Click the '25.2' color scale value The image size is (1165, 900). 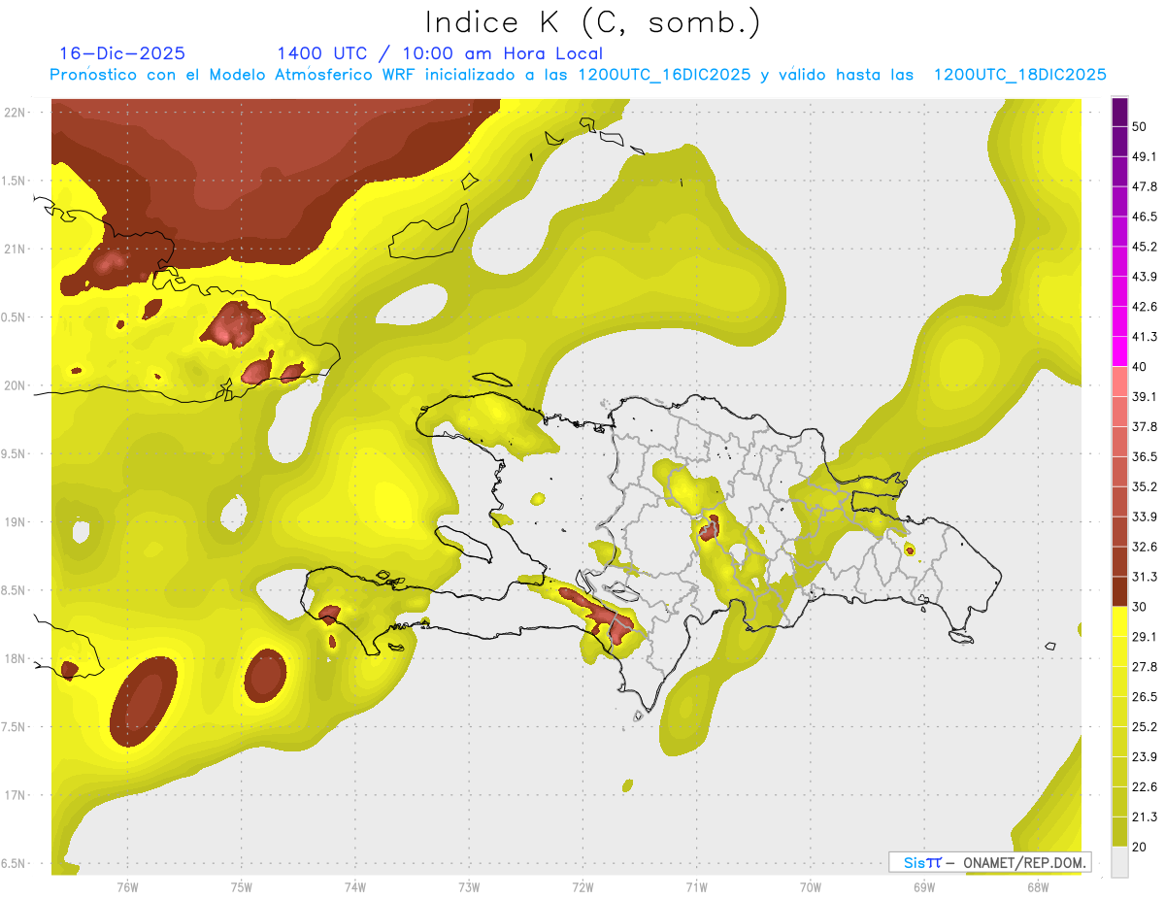click(1145, 726)
